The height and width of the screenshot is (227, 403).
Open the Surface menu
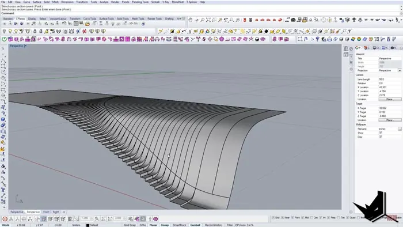pyautogui.click(x=37, y=2)
